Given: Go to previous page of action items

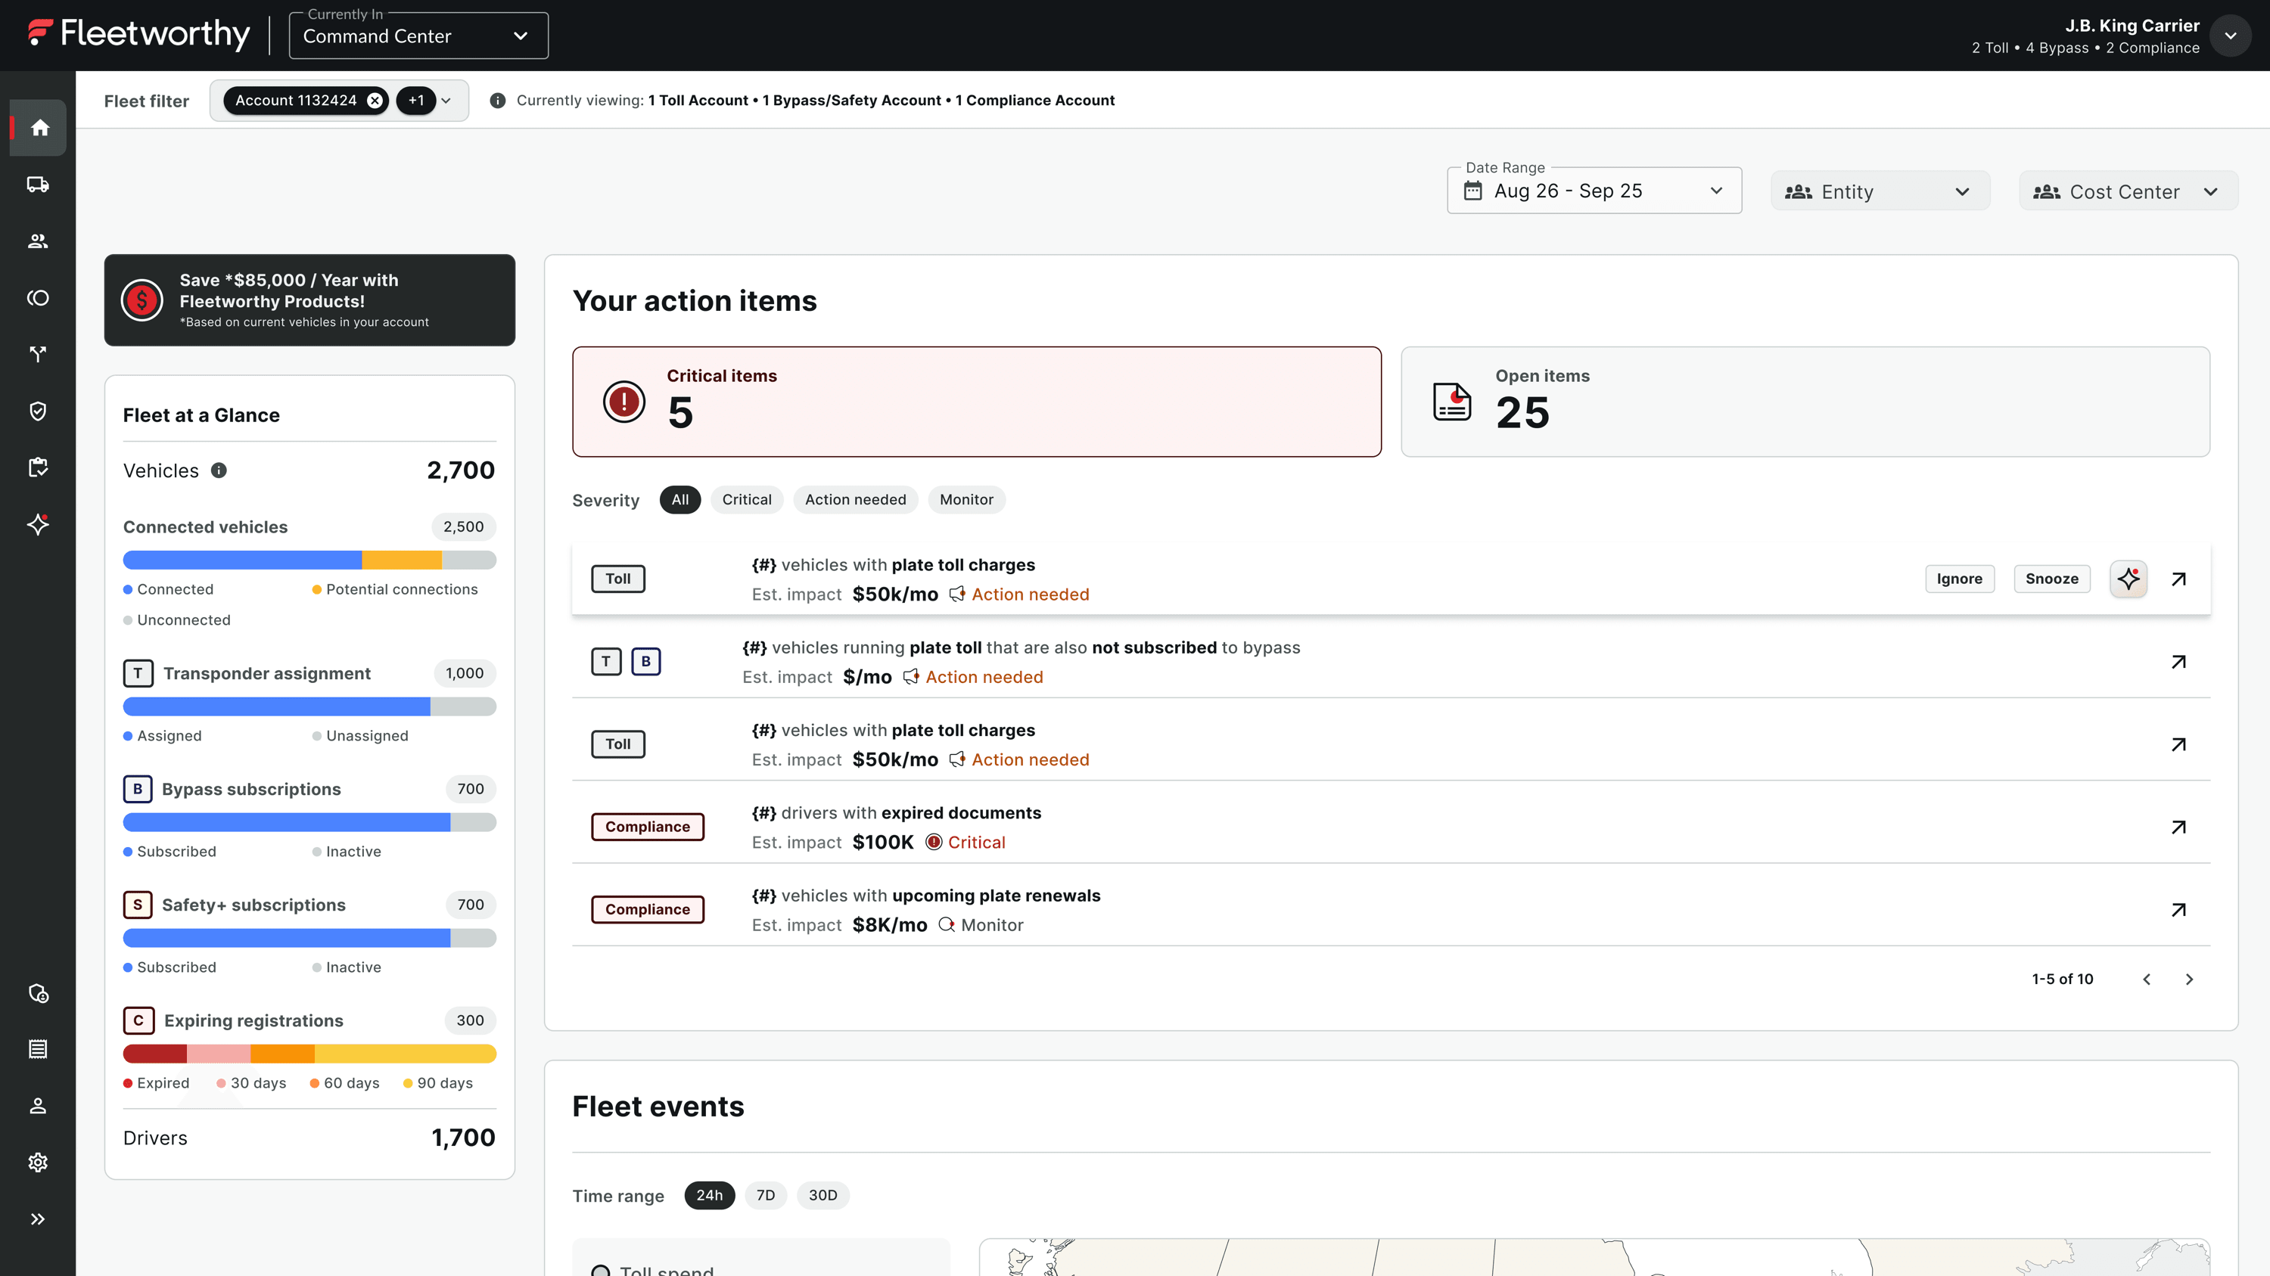Looking at the screenshot, I should [2147, 980].
